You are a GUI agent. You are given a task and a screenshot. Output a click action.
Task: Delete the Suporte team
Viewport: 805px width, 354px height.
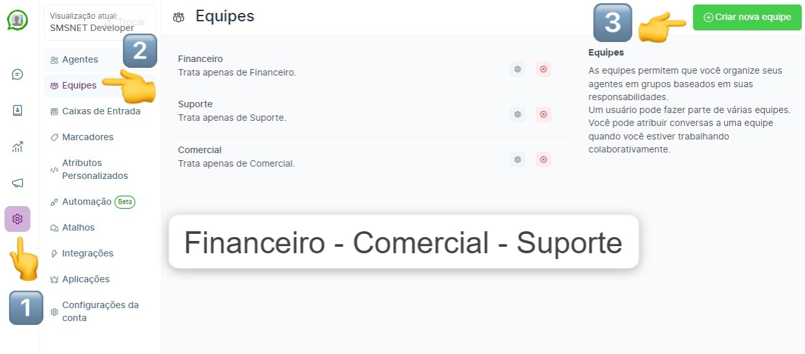pyautogui.click(x=543, y=114)
